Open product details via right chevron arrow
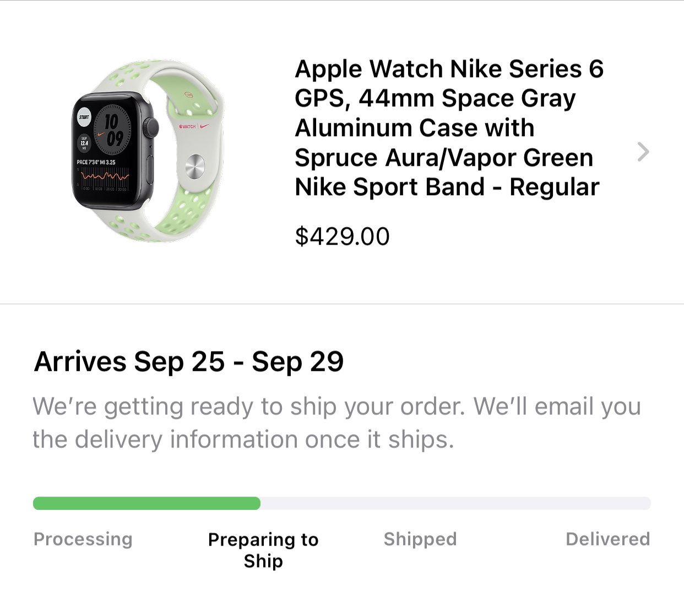The height and width of the screenshot is (603, 684). (643, 152)
